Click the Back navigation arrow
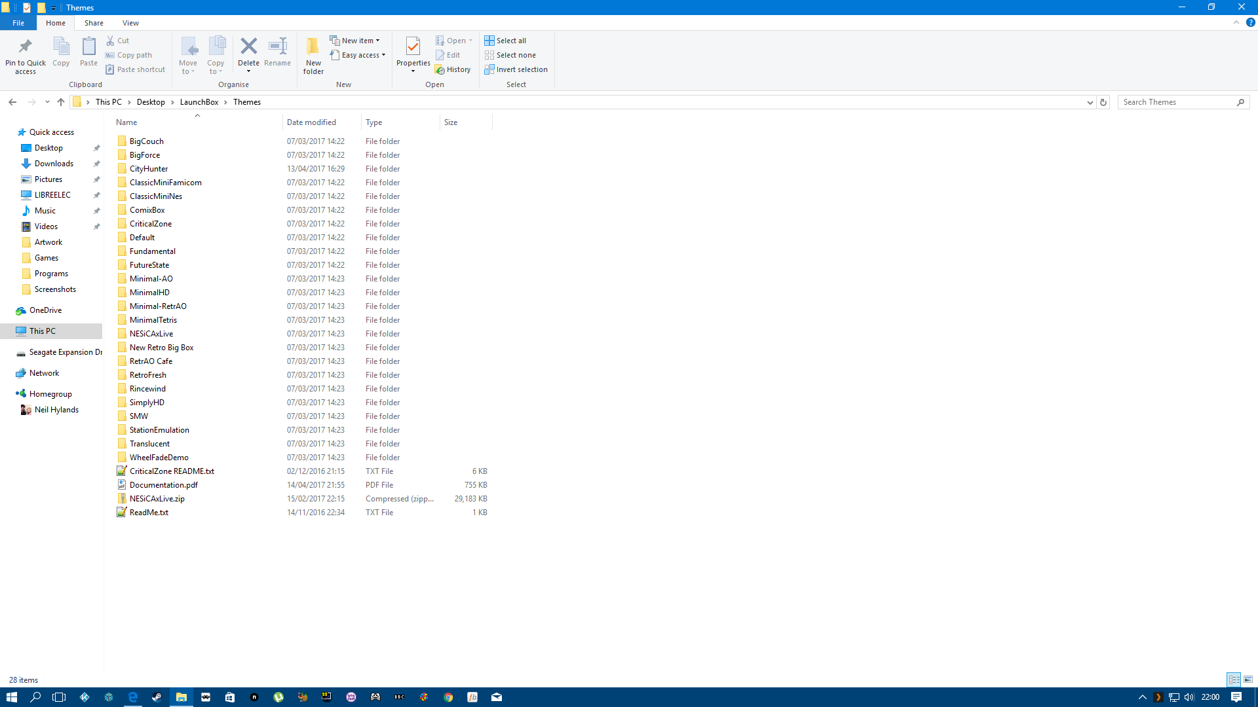The height and width of the screenshot is (707, 1258). [x=12, y=102]
